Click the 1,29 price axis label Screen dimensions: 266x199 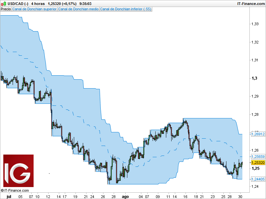pyautogui.click(x=255, y=96)
